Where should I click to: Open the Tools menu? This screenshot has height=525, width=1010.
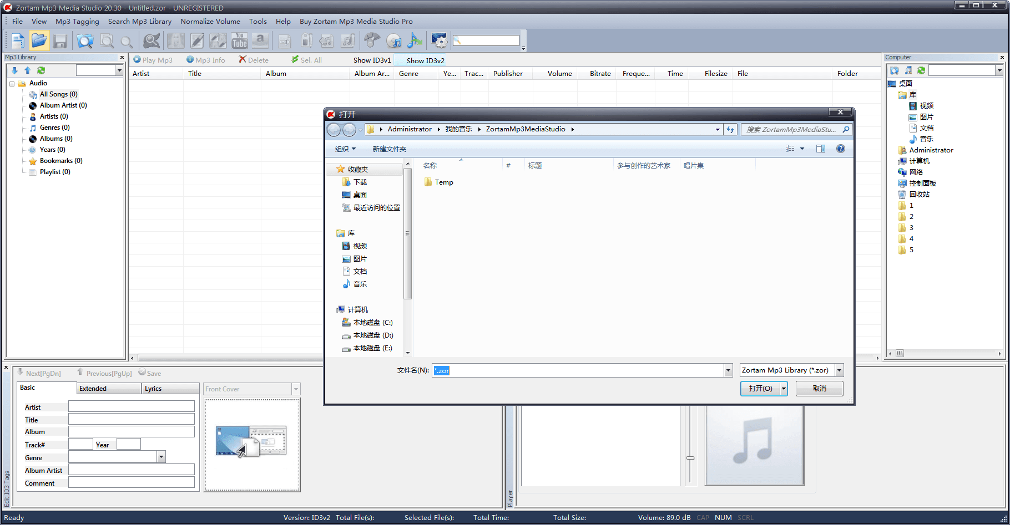click(x=258, y=22)
